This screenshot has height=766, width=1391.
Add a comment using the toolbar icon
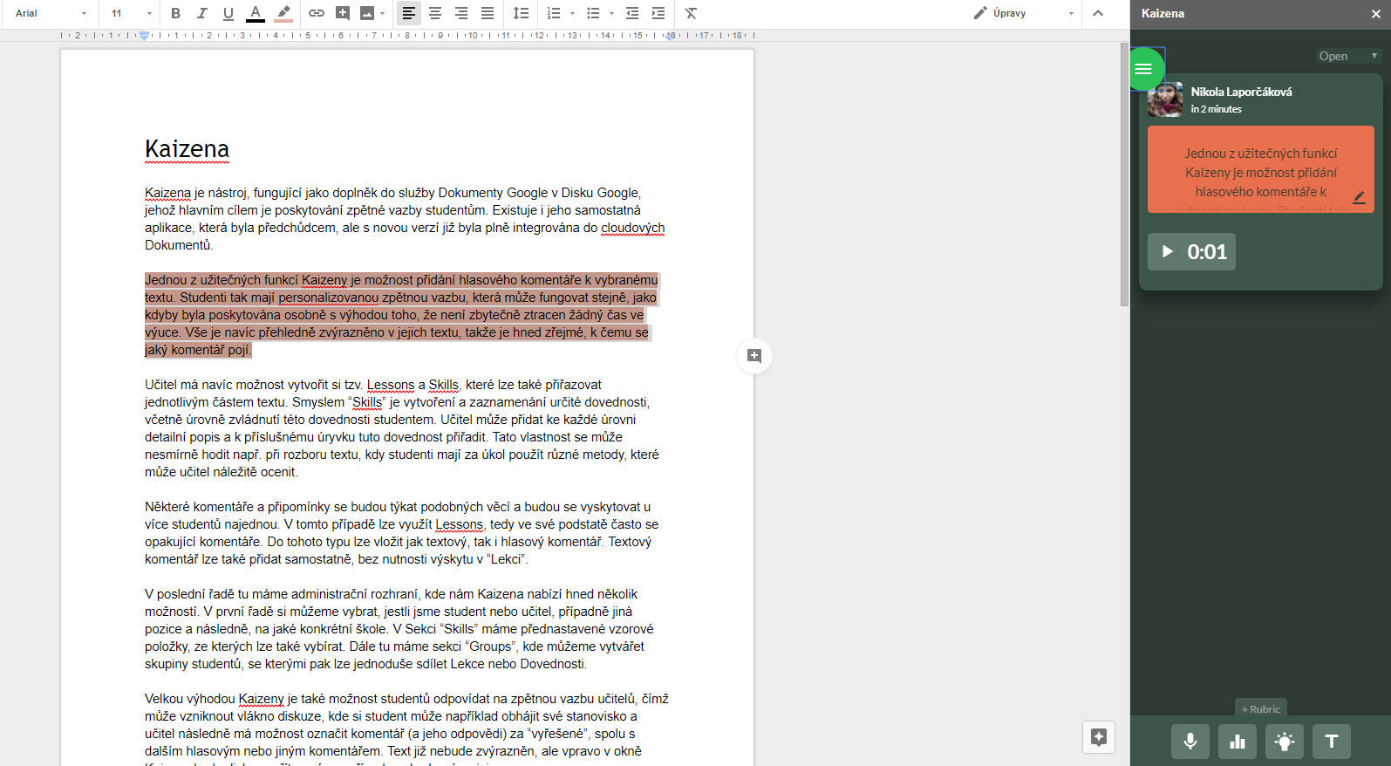pyautogui.click(x=343, y=13)
